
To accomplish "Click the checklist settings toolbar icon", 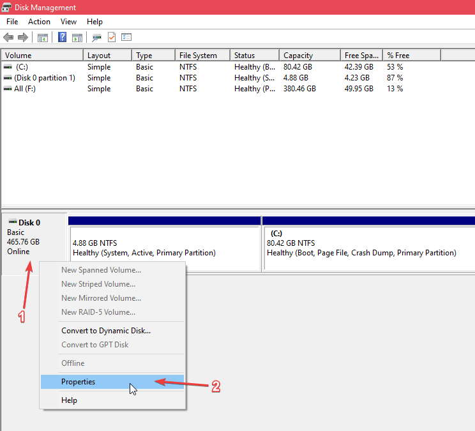I will tap(126, 37).
